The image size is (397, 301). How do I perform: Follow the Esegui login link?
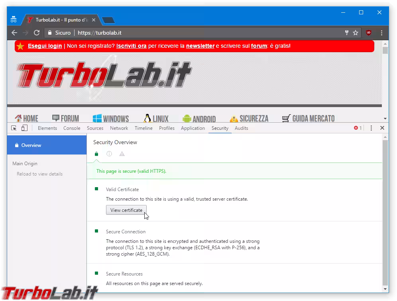click(x=45, y=46)
